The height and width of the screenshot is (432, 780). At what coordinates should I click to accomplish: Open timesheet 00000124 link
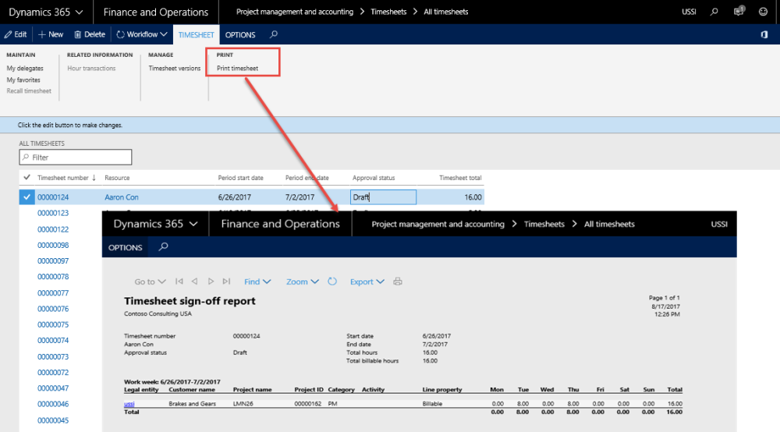tap(53, 197)
